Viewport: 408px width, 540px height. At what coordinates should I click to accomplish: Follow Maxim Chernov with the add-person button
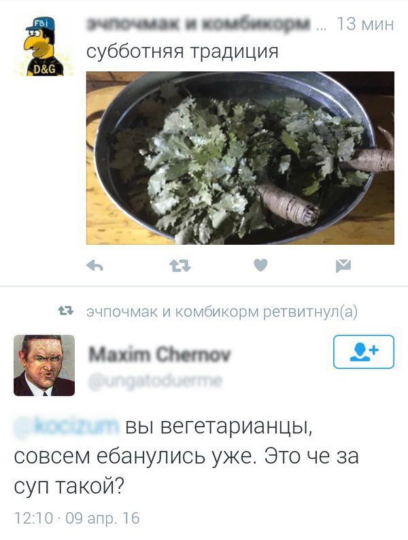(x=364, y=352)
